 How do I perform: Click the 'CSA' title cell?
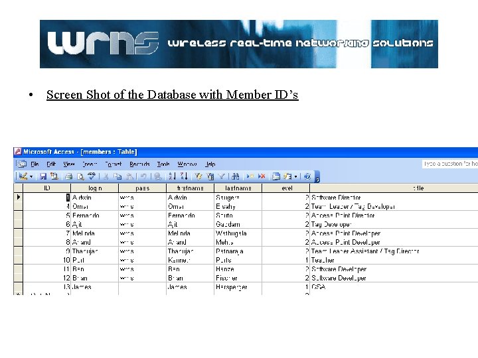point(394,287)
